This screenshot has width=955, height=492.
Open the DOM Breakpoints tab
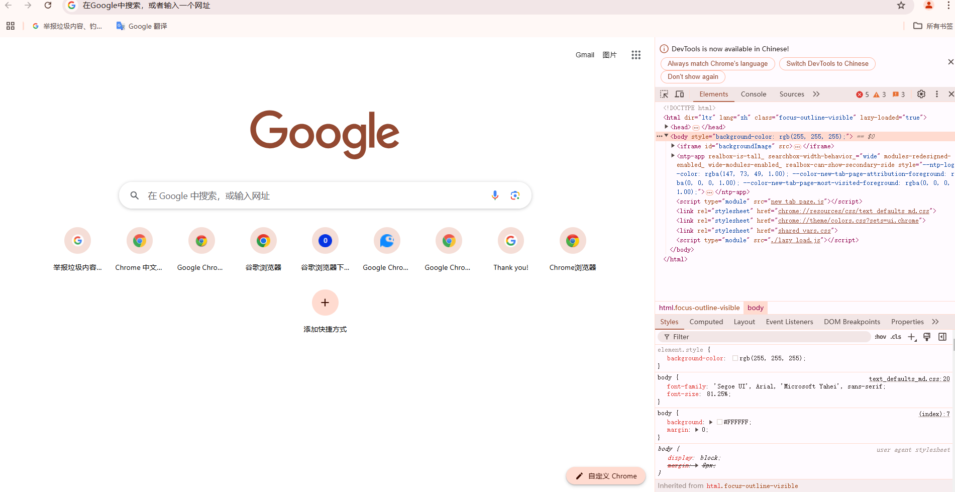(852, 322)
